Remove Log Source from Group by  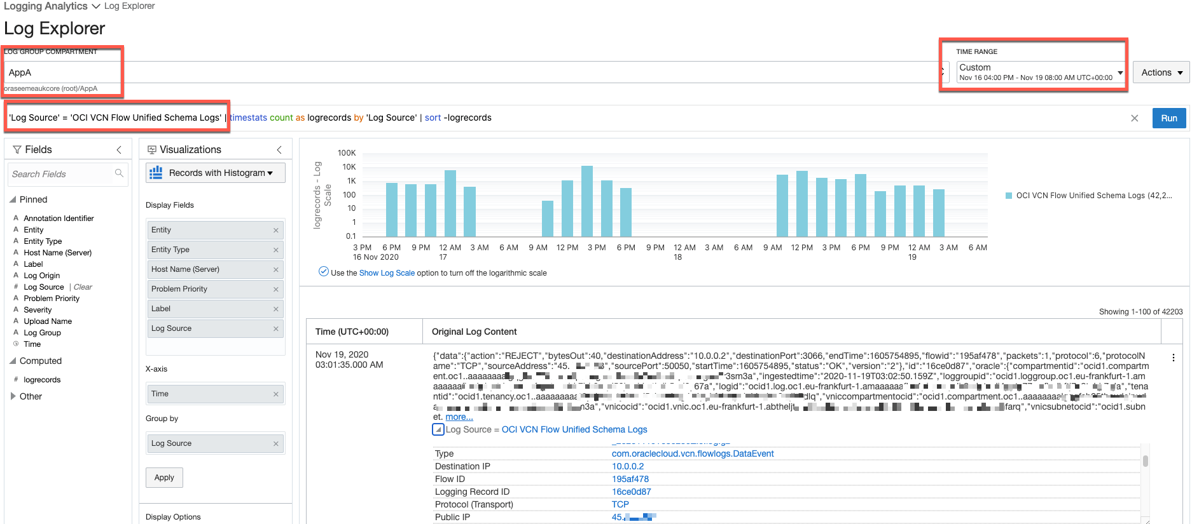[x=276, y=444]
